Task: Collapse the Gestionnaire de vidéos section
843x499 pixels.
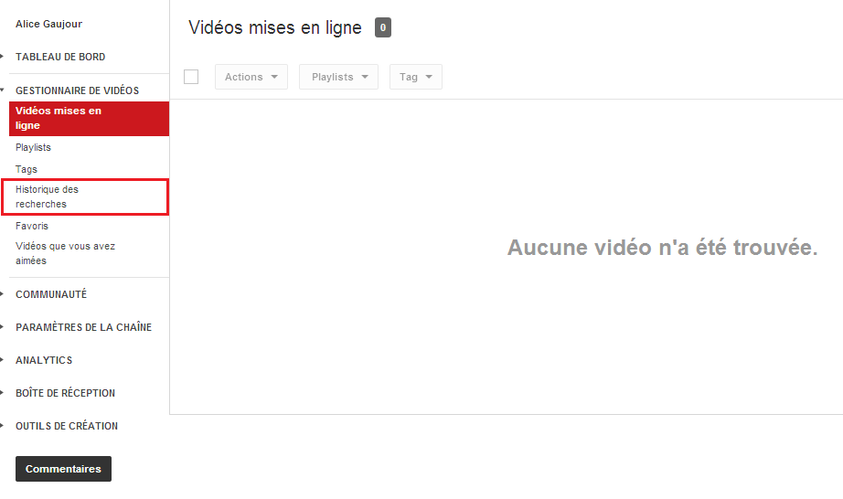Action: click(x=77, y=90)
